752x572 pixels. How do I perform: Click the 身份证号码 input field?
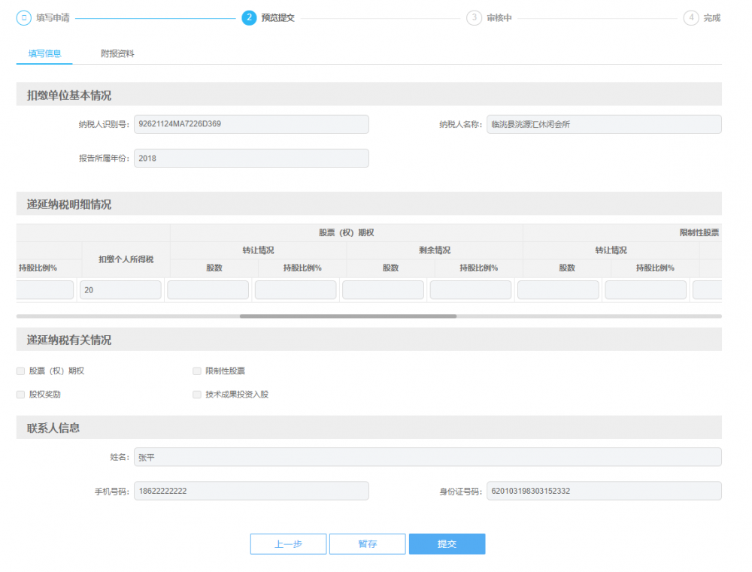point(603,491)
